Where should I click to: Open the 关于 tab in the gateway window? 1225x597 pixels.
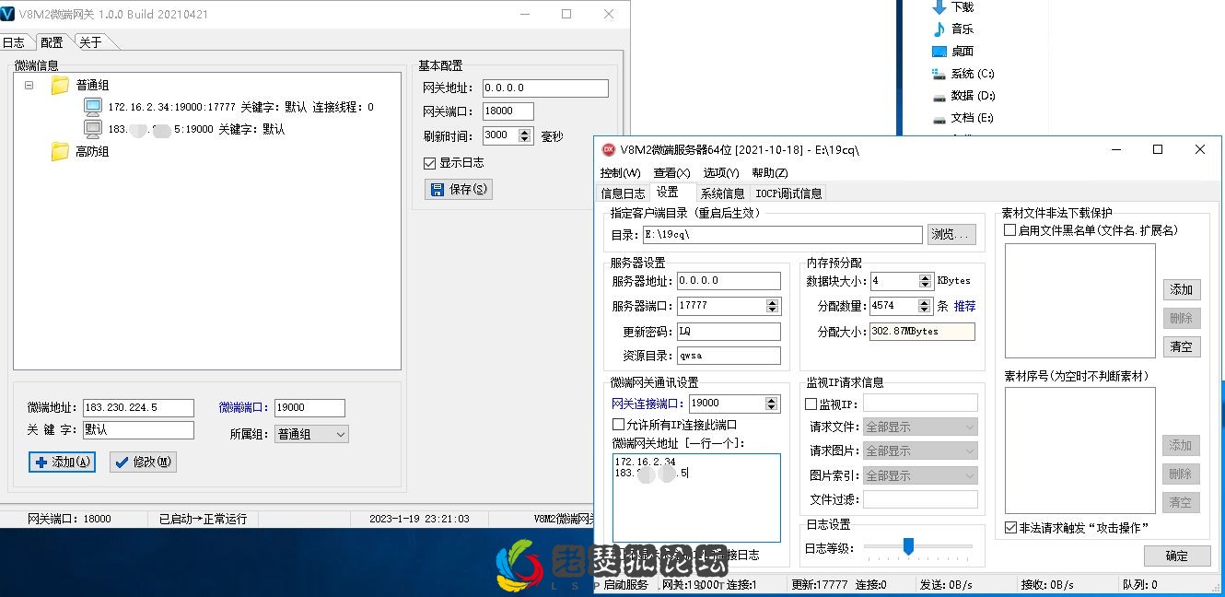90,42
